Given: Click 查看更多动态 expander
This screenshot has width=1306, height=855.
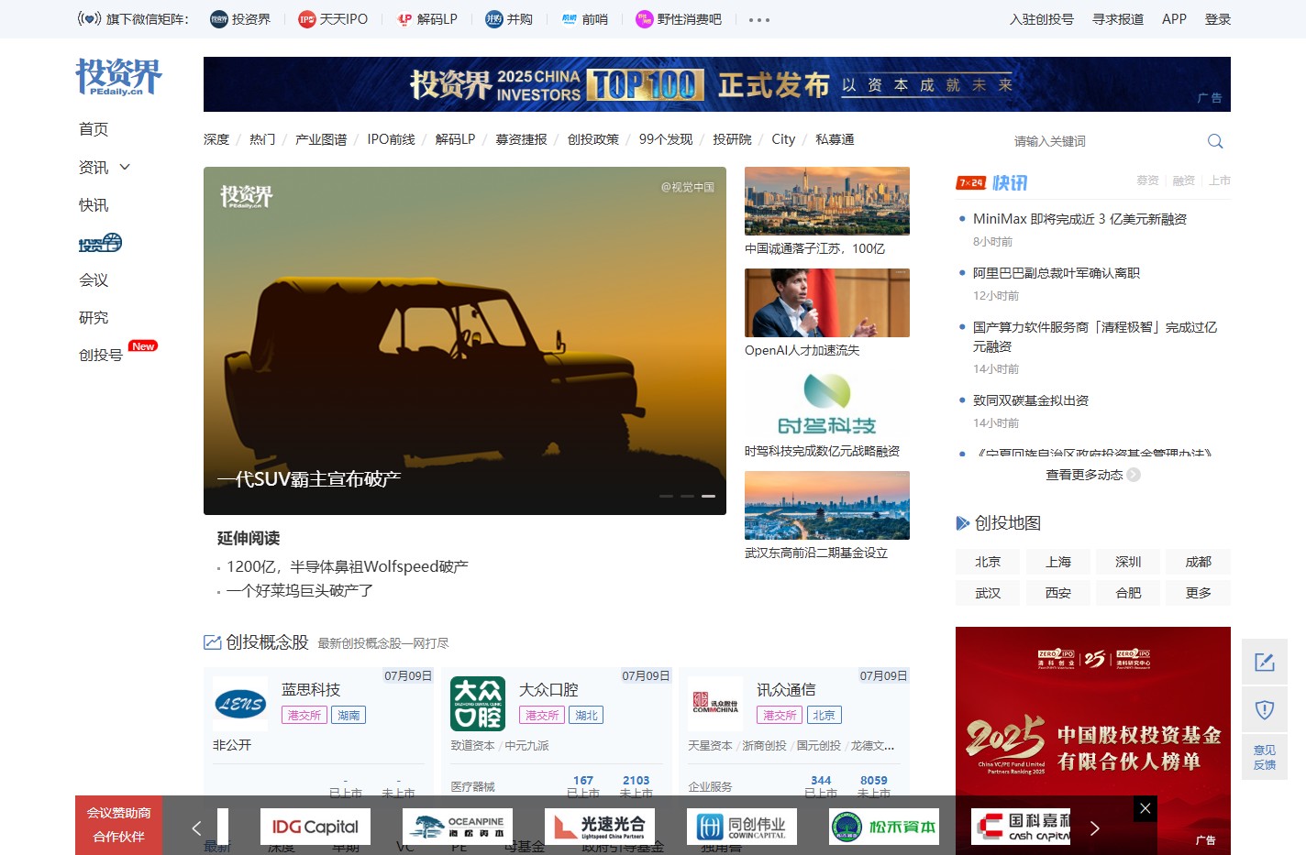Looking at the screenshot, I should pyautogui.click(x=1093, y=475).
